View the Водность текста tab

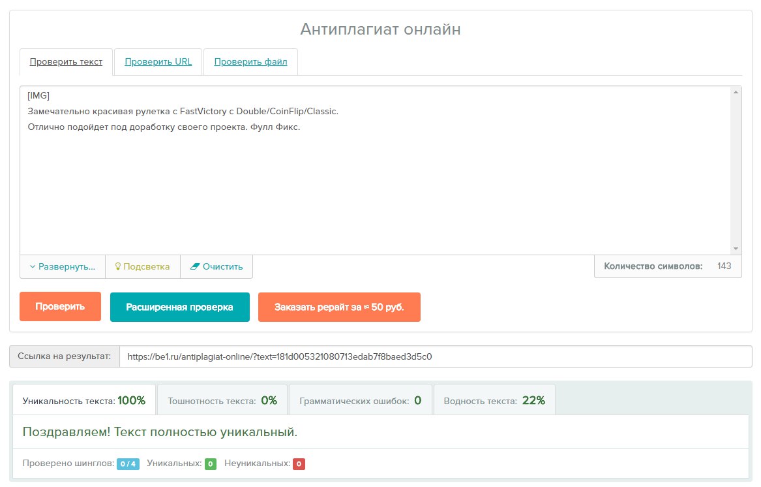tap(494, 401)
